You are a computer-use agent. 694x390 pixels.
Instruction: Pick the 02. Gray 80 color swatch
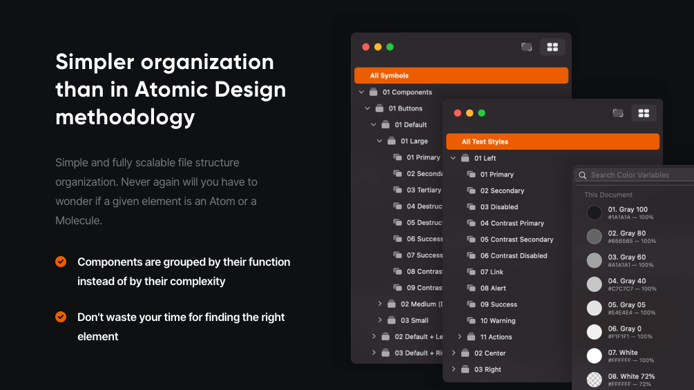tap(595, 237)
